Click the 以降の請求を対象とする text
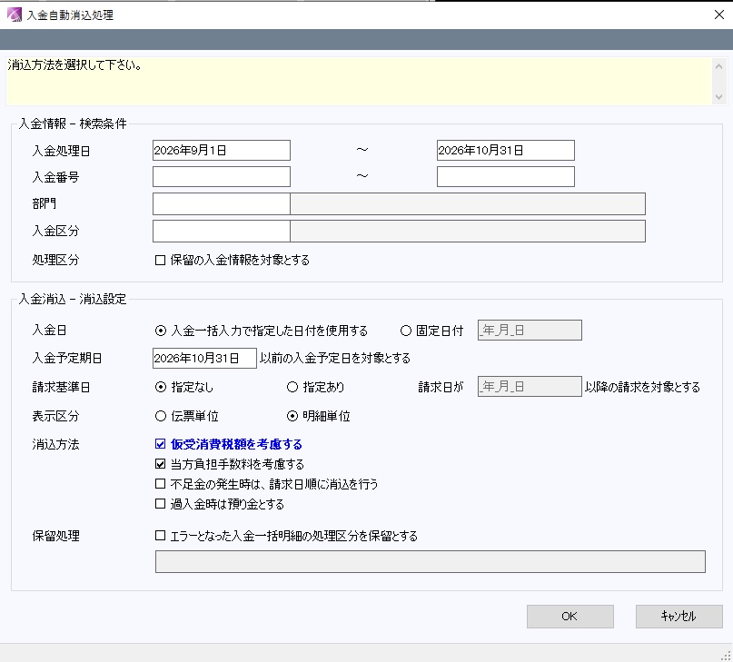 643,387
